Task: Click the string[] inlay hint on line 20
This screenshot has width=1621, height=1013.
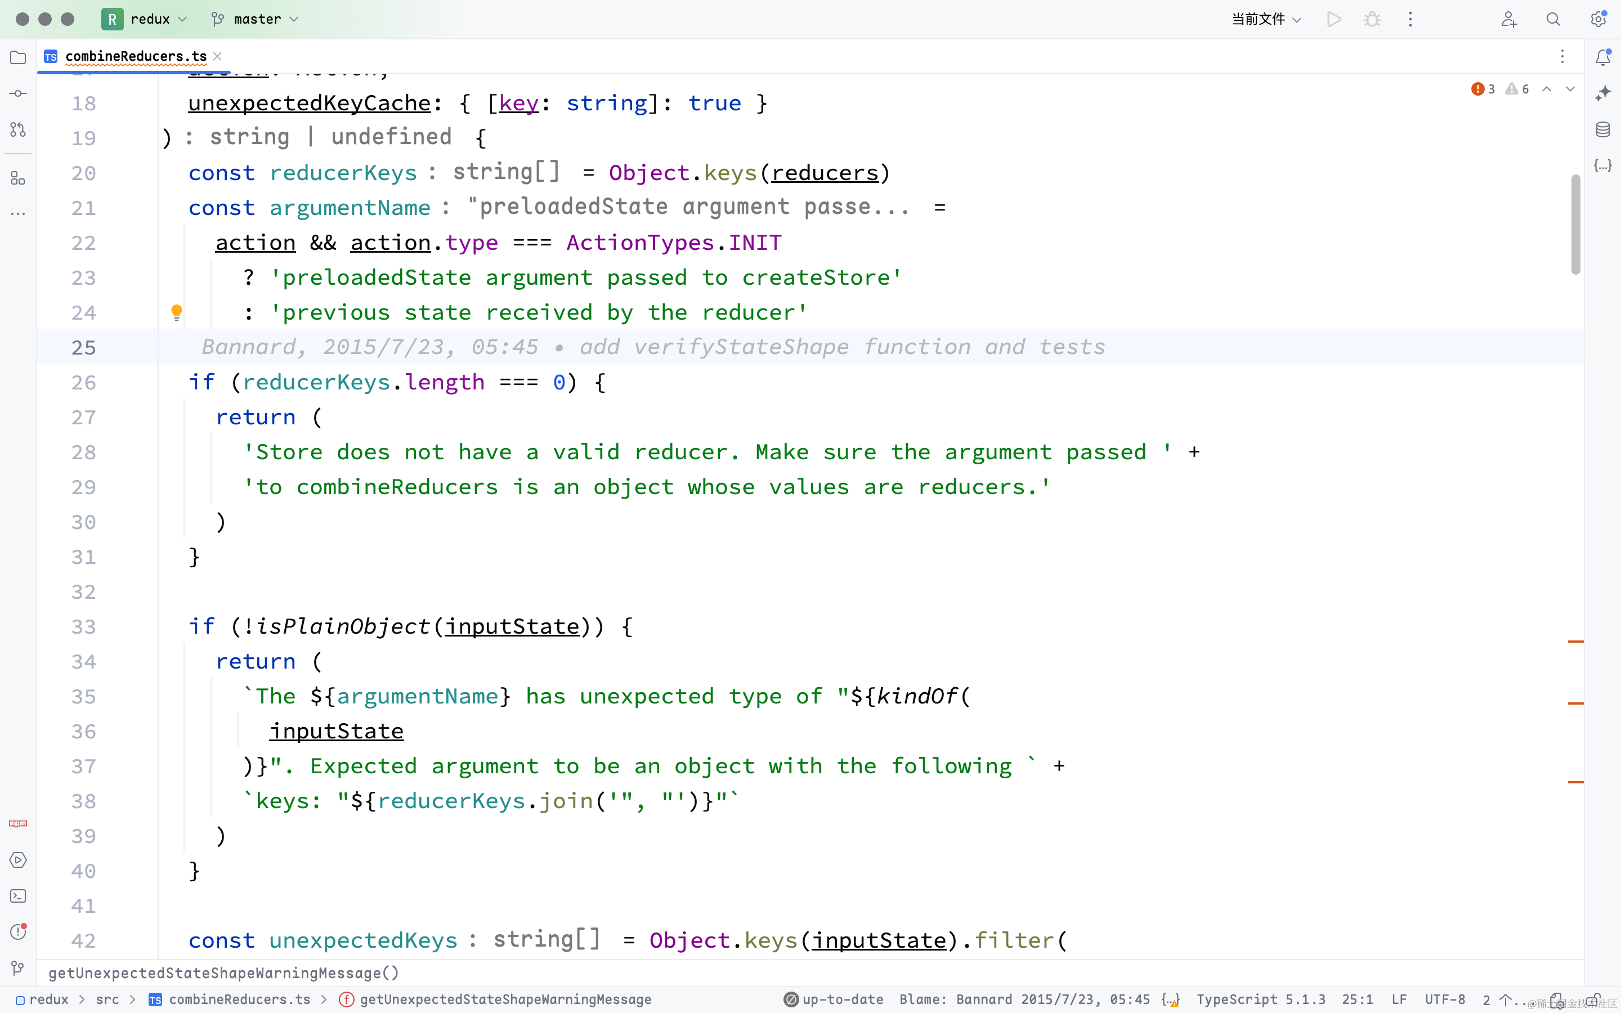Action: tap(507, 172)
